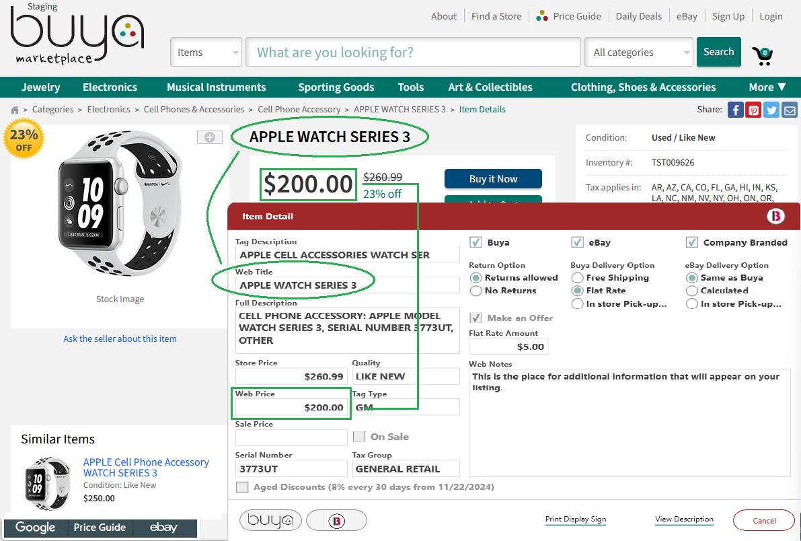Click View Description link

684,519
